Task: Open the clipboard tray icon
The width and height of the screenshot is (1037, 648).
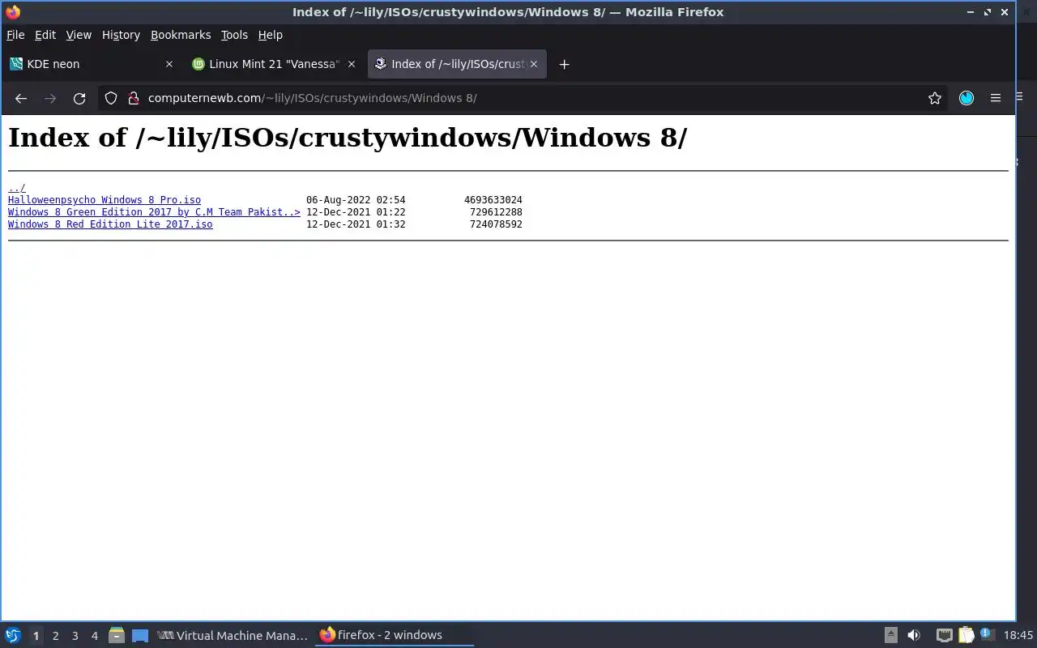Action: pos(967,636)
